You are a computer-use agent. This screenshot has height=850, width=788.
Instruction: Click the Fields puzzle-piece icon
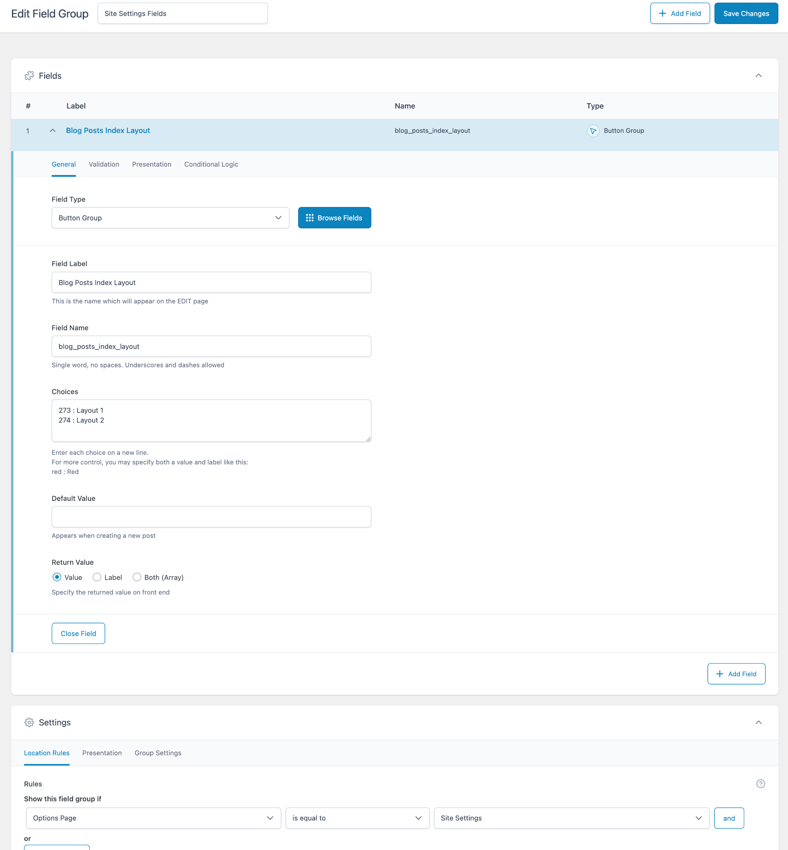29,76
